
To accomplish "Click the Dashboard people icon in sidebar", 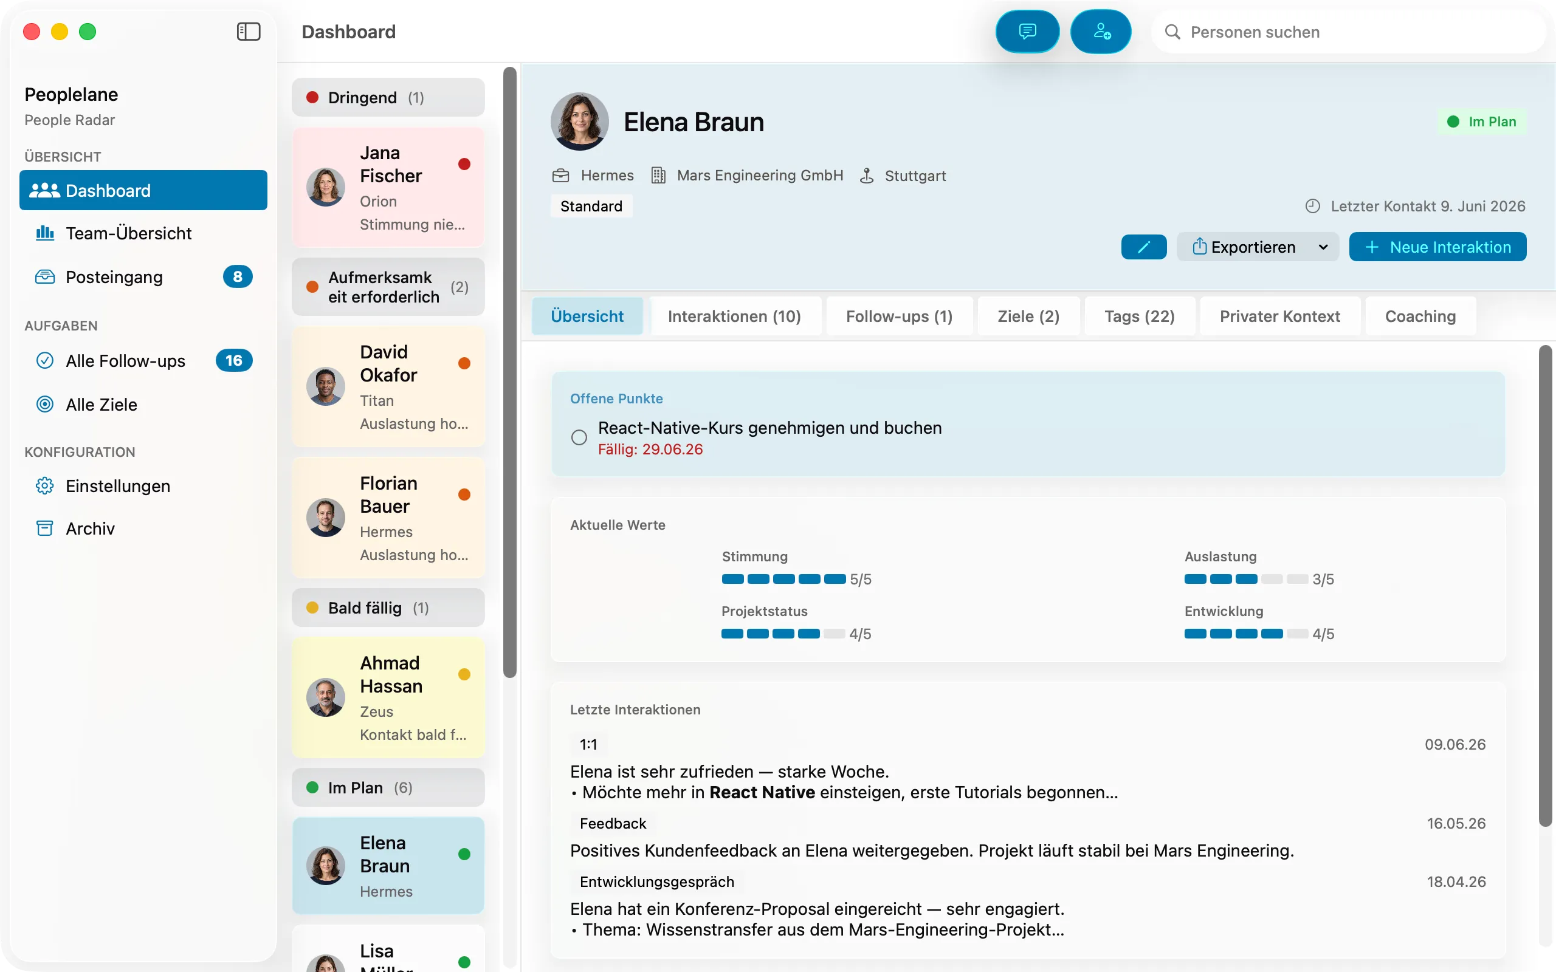I will click(x=44, y=190).
